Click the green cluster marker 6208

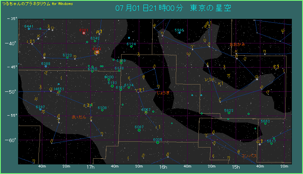[102, 111]
